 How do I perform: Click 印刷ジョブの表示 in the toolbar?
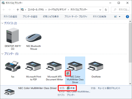(51, 17)
